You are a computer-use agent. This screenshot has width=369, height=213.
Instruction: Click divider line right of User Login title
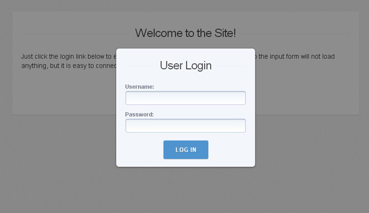[231, 66]
